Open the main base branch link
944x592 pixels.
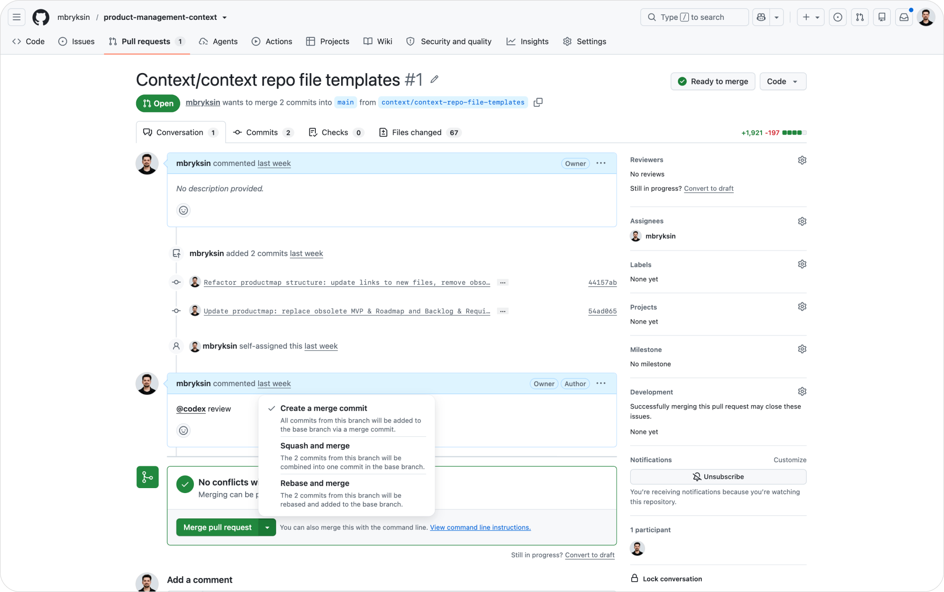pyautogui.click(x=345, y=102)
